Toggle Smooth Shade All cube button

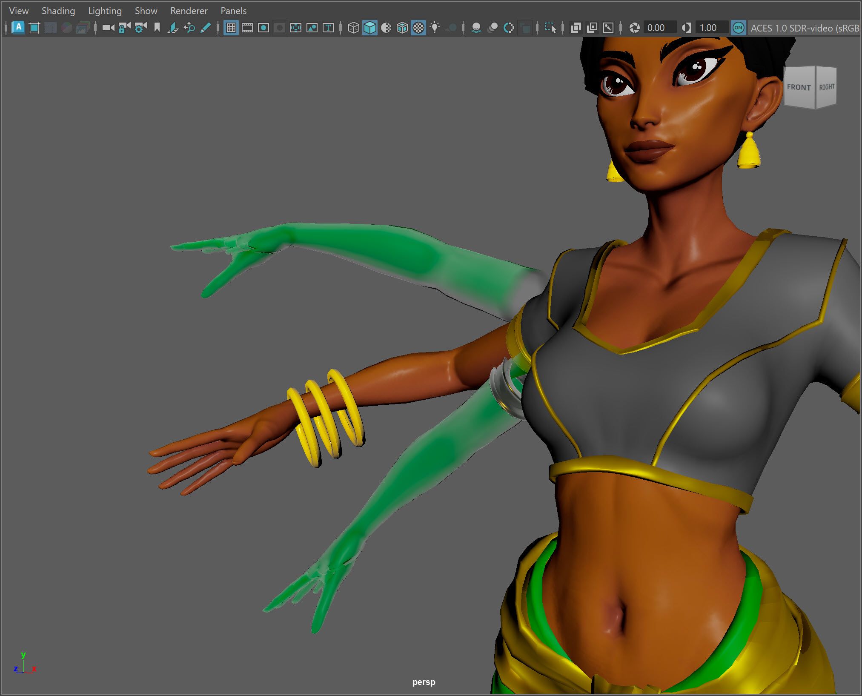pyautogui.click(x=370, y=28)
